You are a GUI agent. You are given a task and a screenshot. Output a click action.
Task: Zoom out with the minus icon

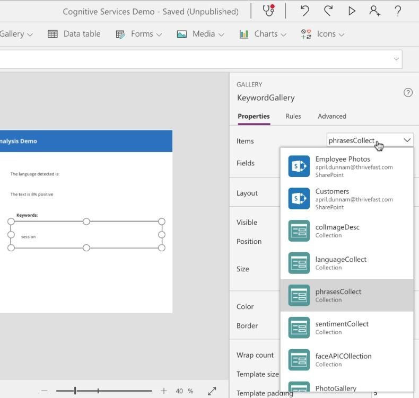point(45,391)
